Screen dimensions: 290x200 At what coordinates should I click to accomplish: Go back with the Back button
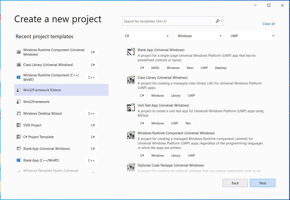click(x=235, y=183)
